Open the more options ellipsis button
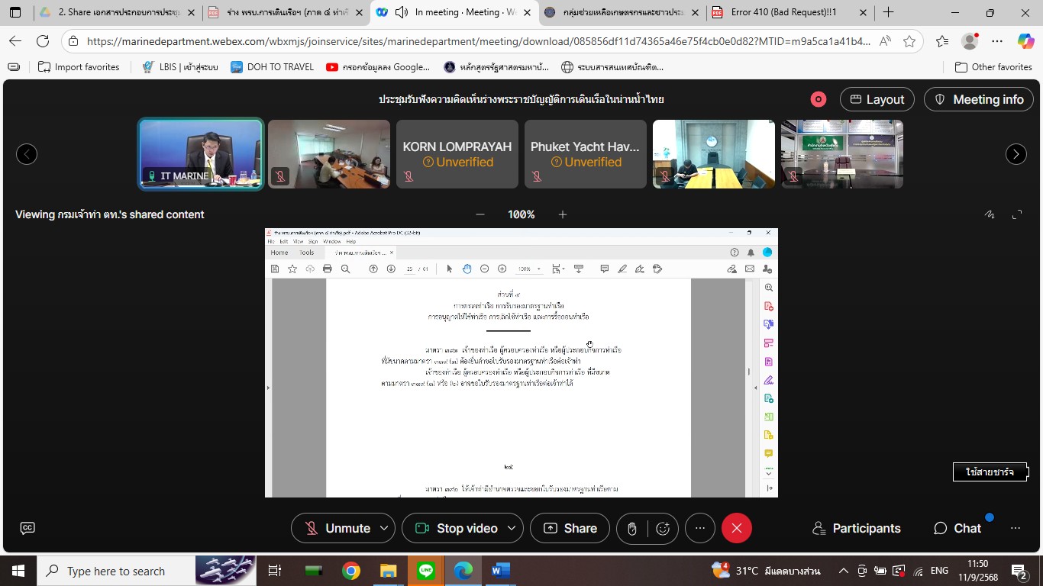Image resolution: width=1043 pixels, height=586 pixels. pyautogui.click(x=699, y=528)
